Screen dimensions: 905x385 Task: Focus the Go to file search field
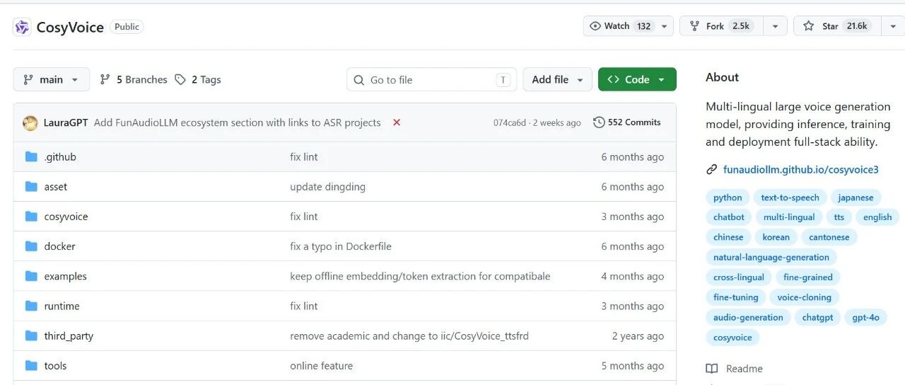pyautogui.click(x=431, y=79)
